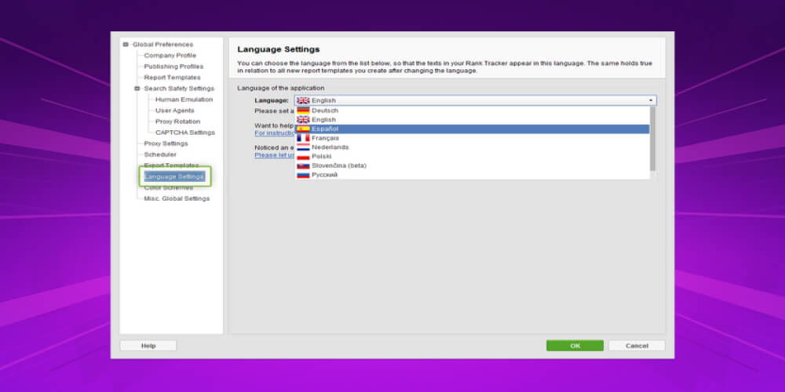The height and width of the screenshot is (392, 785).
Task: Select Proxy Settings in the sidebar
Action: pyautogui.click(x=166, y=143)
